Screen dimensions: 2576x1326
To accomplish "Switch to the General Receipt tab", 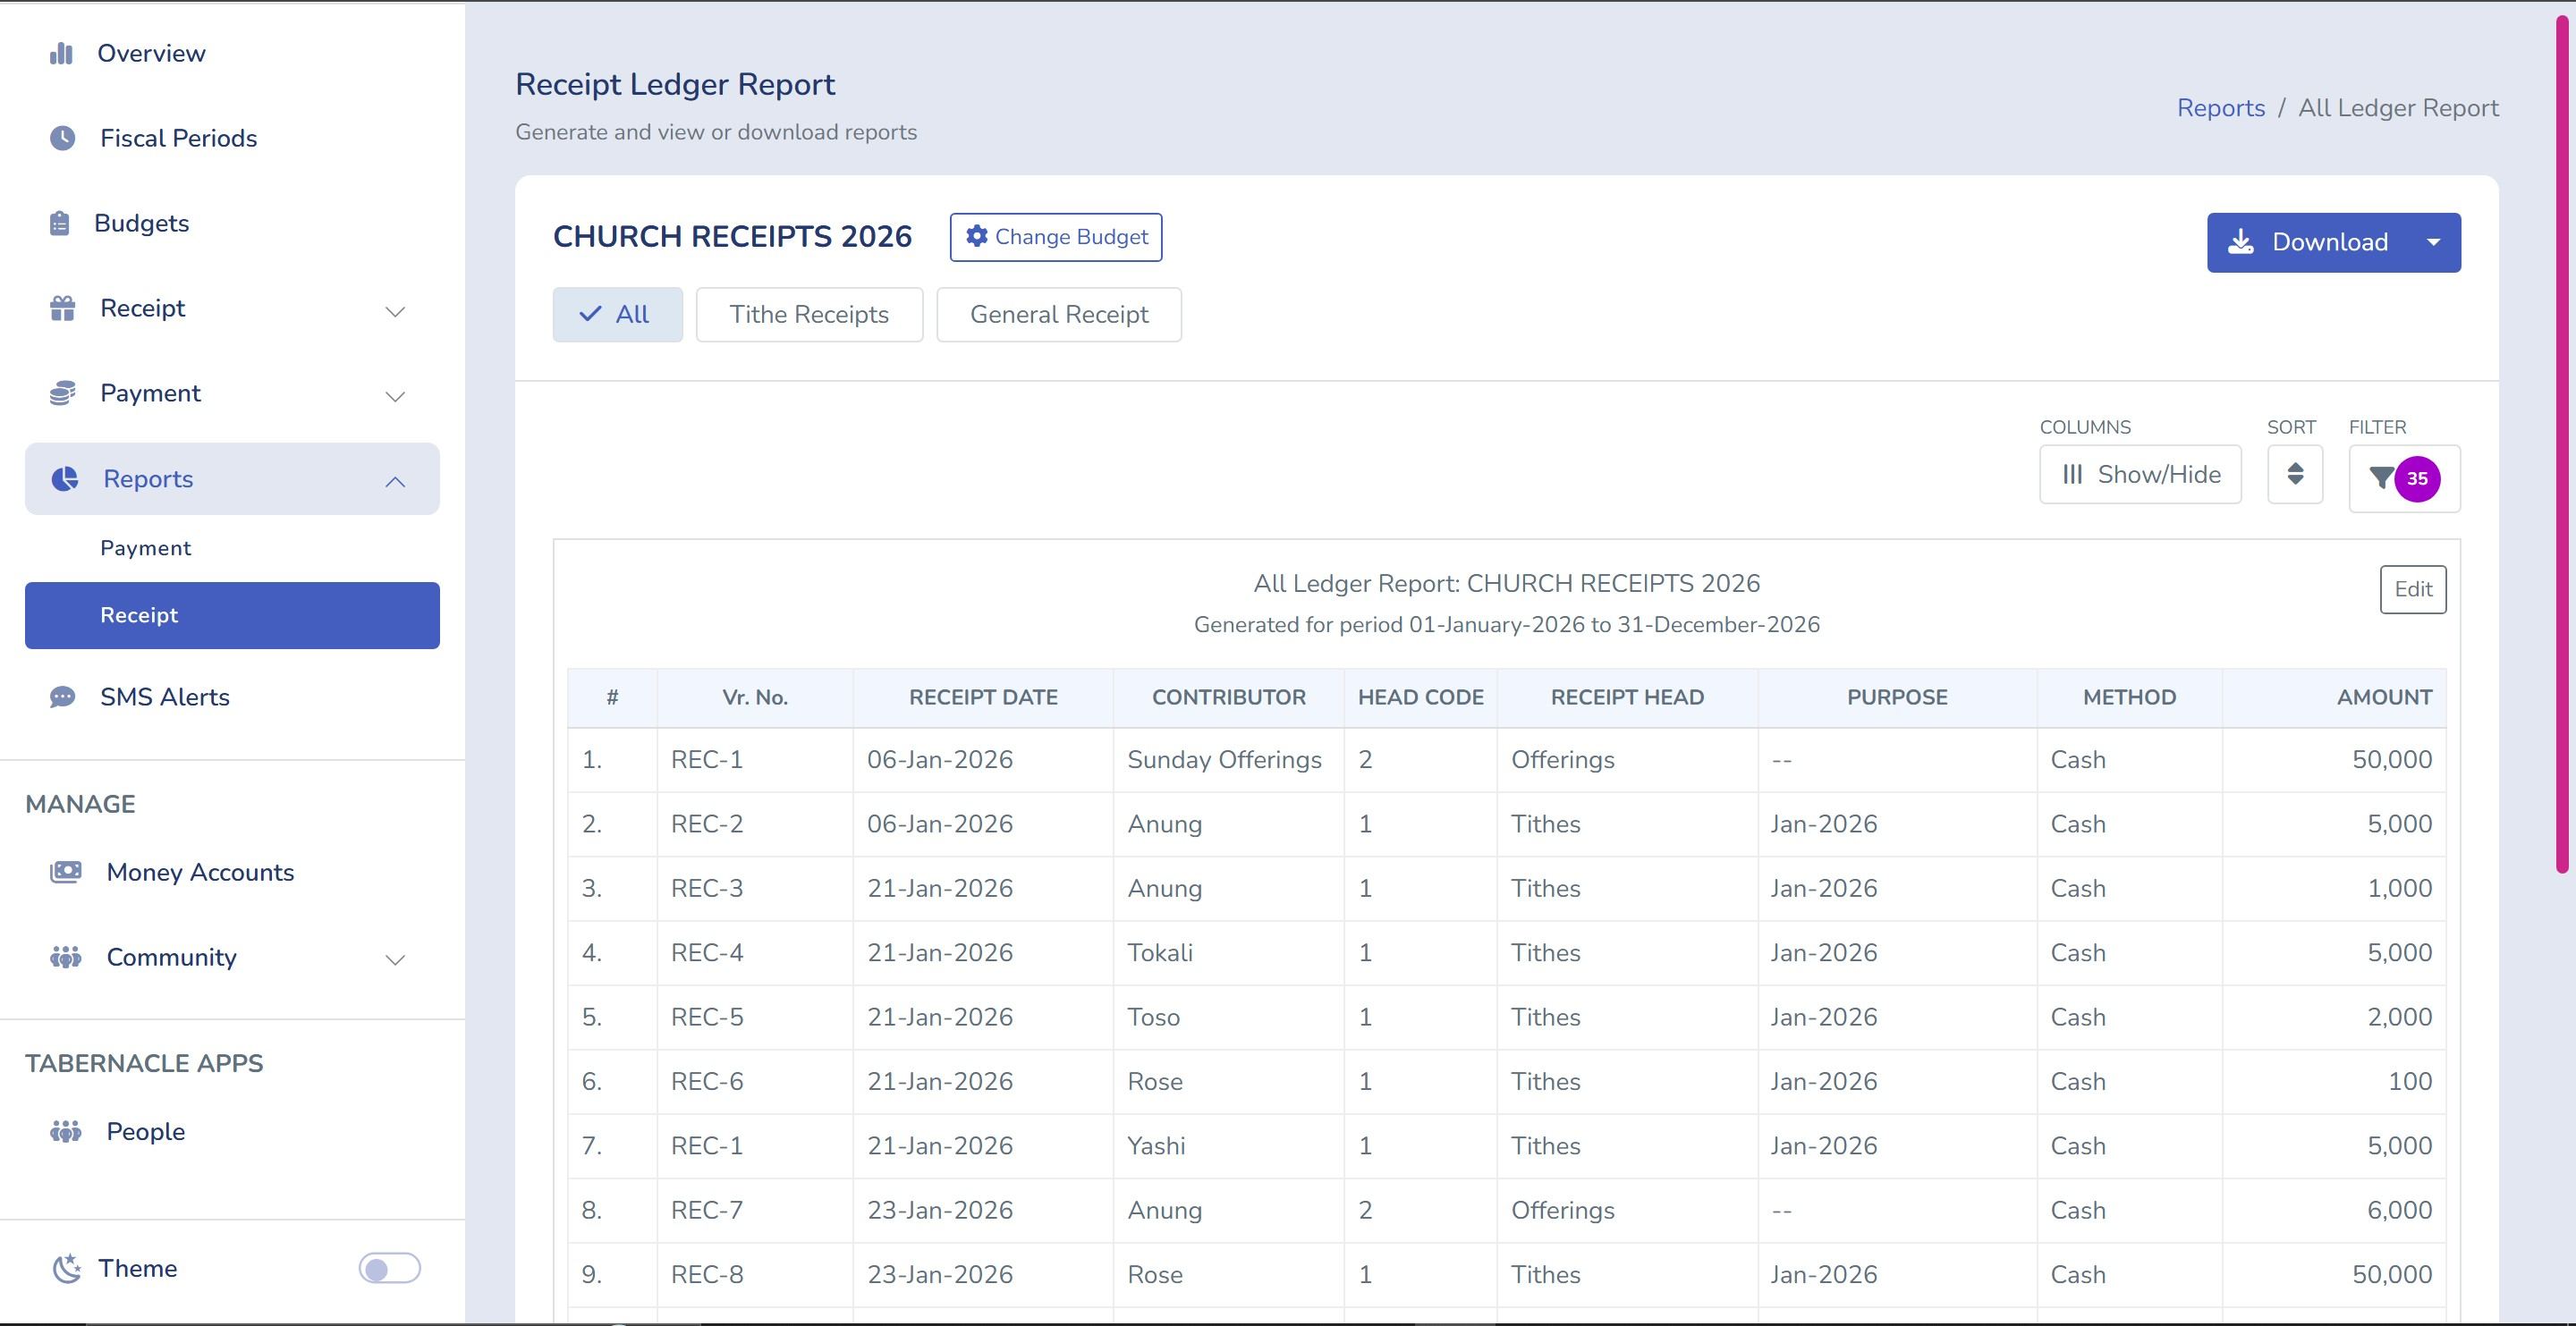I will [x=1059, y=315].
